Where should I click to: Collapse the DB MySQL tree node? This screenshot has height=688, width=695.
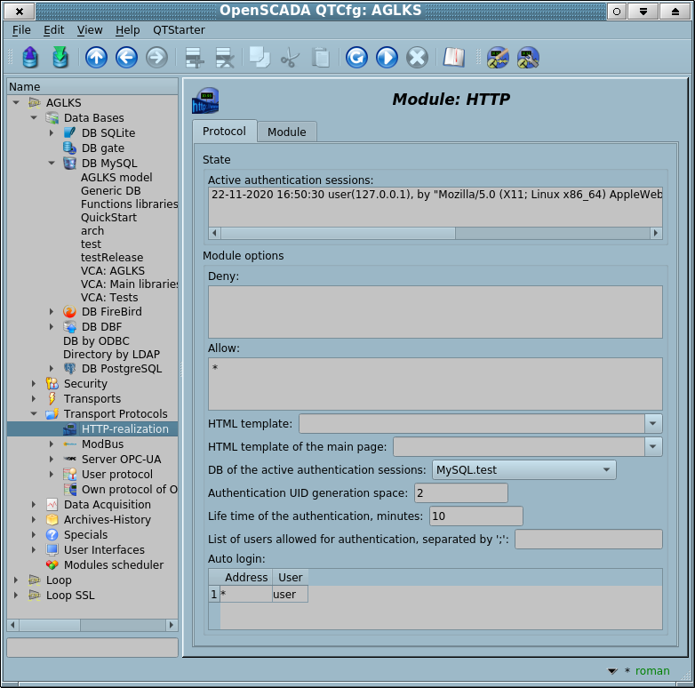pyautogui.click(x=52, y=164)
